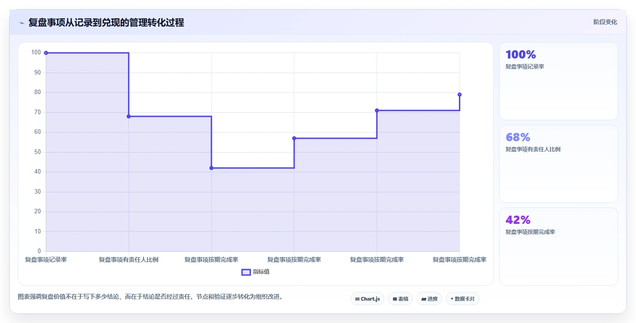This screenshot has height=323, width=636.
Task: Click the 50 y-axis tick label
Action: click(38, 152)
